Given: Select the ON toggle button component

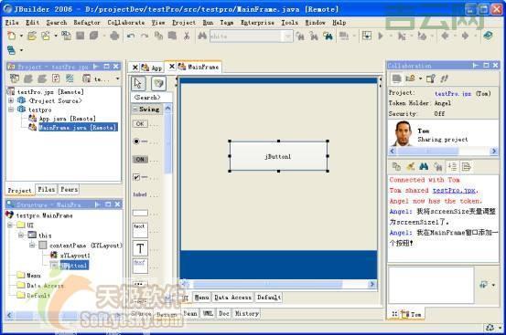Looking at the screenshot, I should tap(140, 160).
